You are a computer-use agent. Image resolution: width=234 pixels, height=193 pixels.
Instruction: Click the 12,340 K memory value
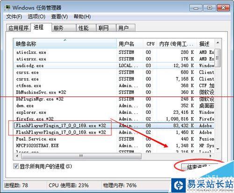[x=183, y=66]
